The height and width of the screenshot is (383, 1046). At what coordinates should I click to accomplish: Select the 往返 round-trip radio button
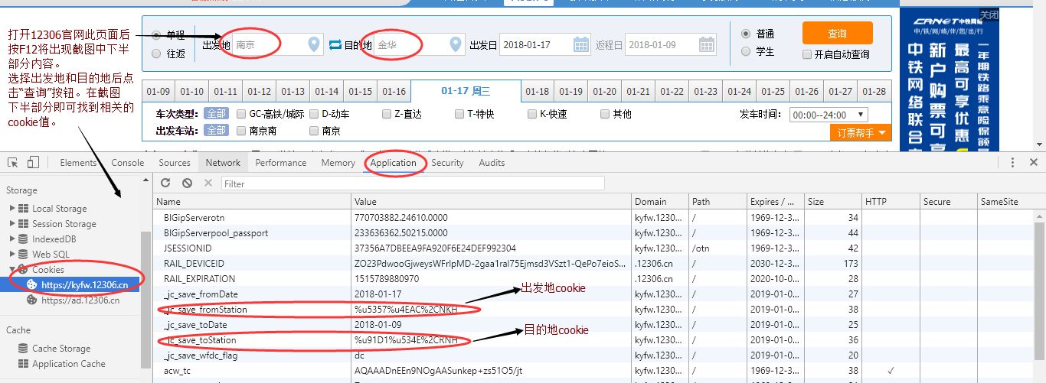pos(157,54)
